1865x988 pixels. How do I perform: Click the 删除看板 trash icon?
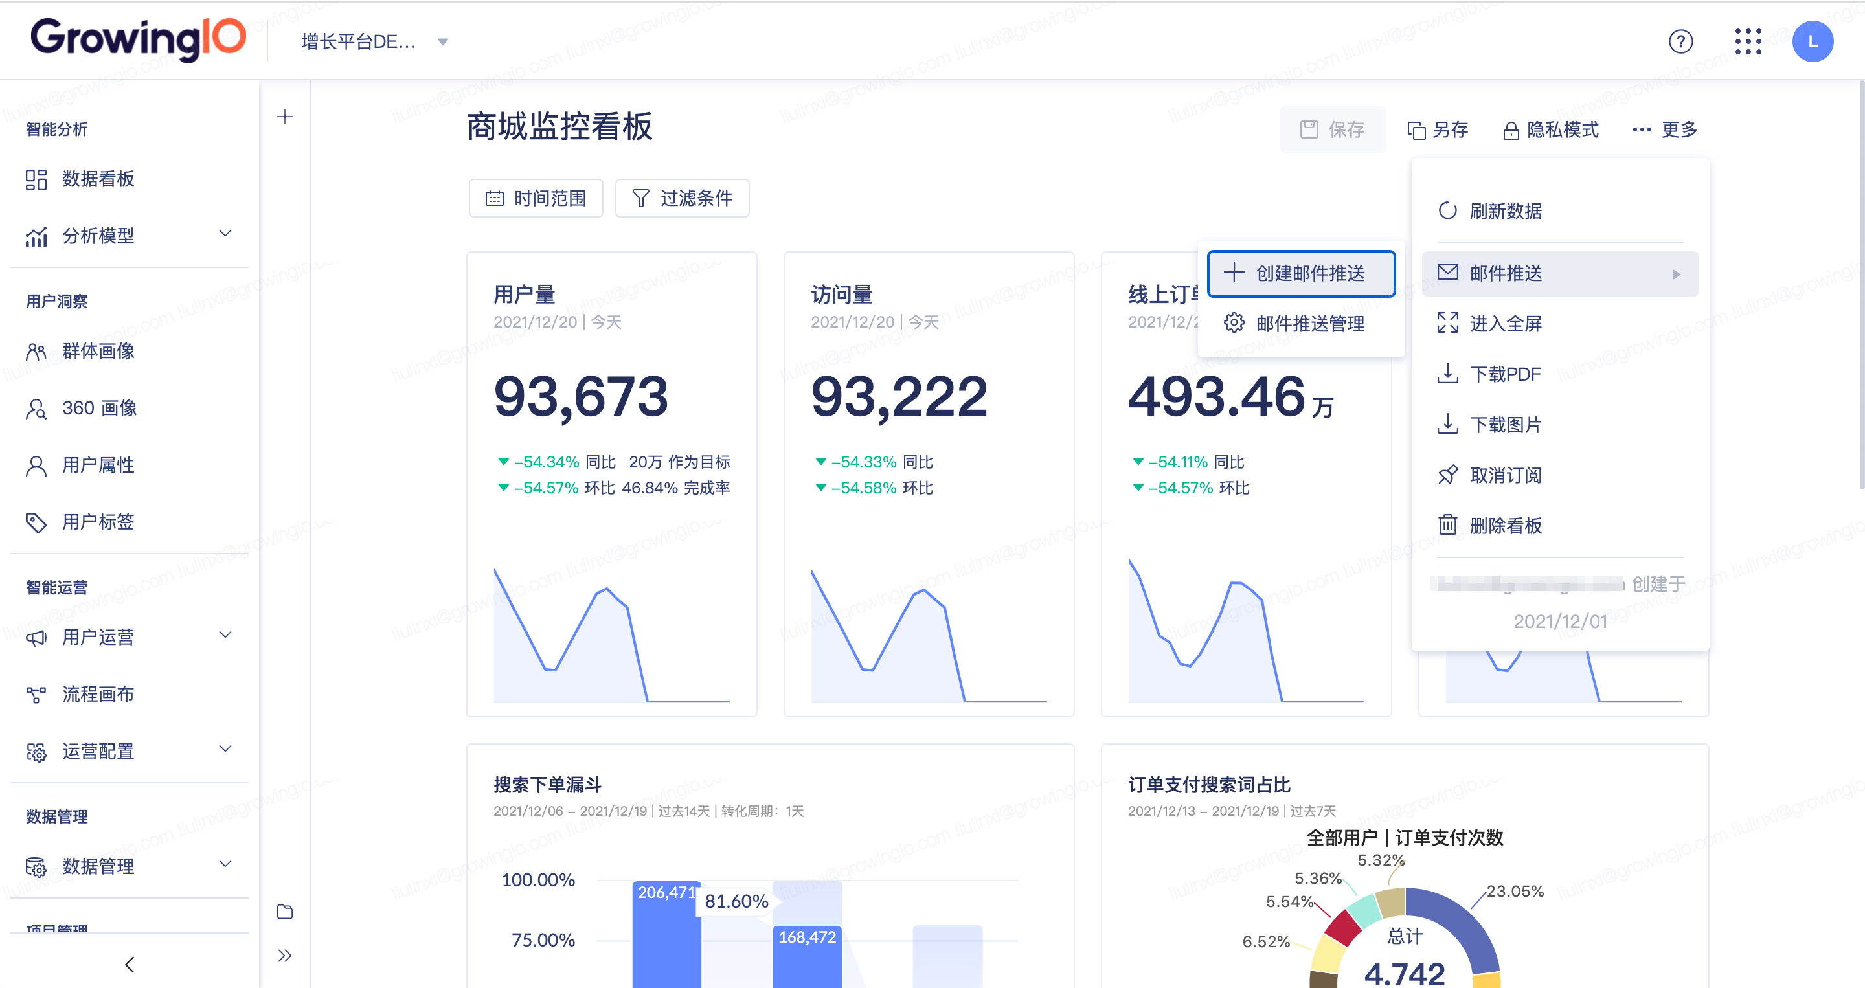[x=1447, y=525]
